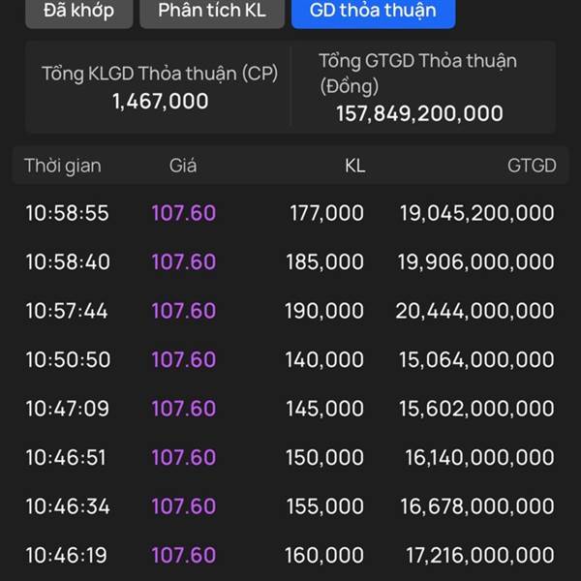This screenshot has height=581, width=581.
Task: Click the KL column header
Action: (x=354, y=166)
